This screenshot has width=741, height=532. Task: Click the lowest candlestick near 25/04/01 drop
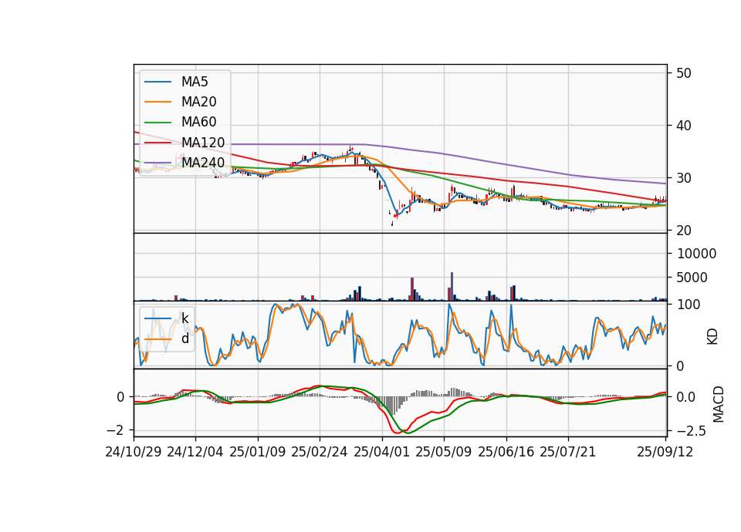(392, 224)
